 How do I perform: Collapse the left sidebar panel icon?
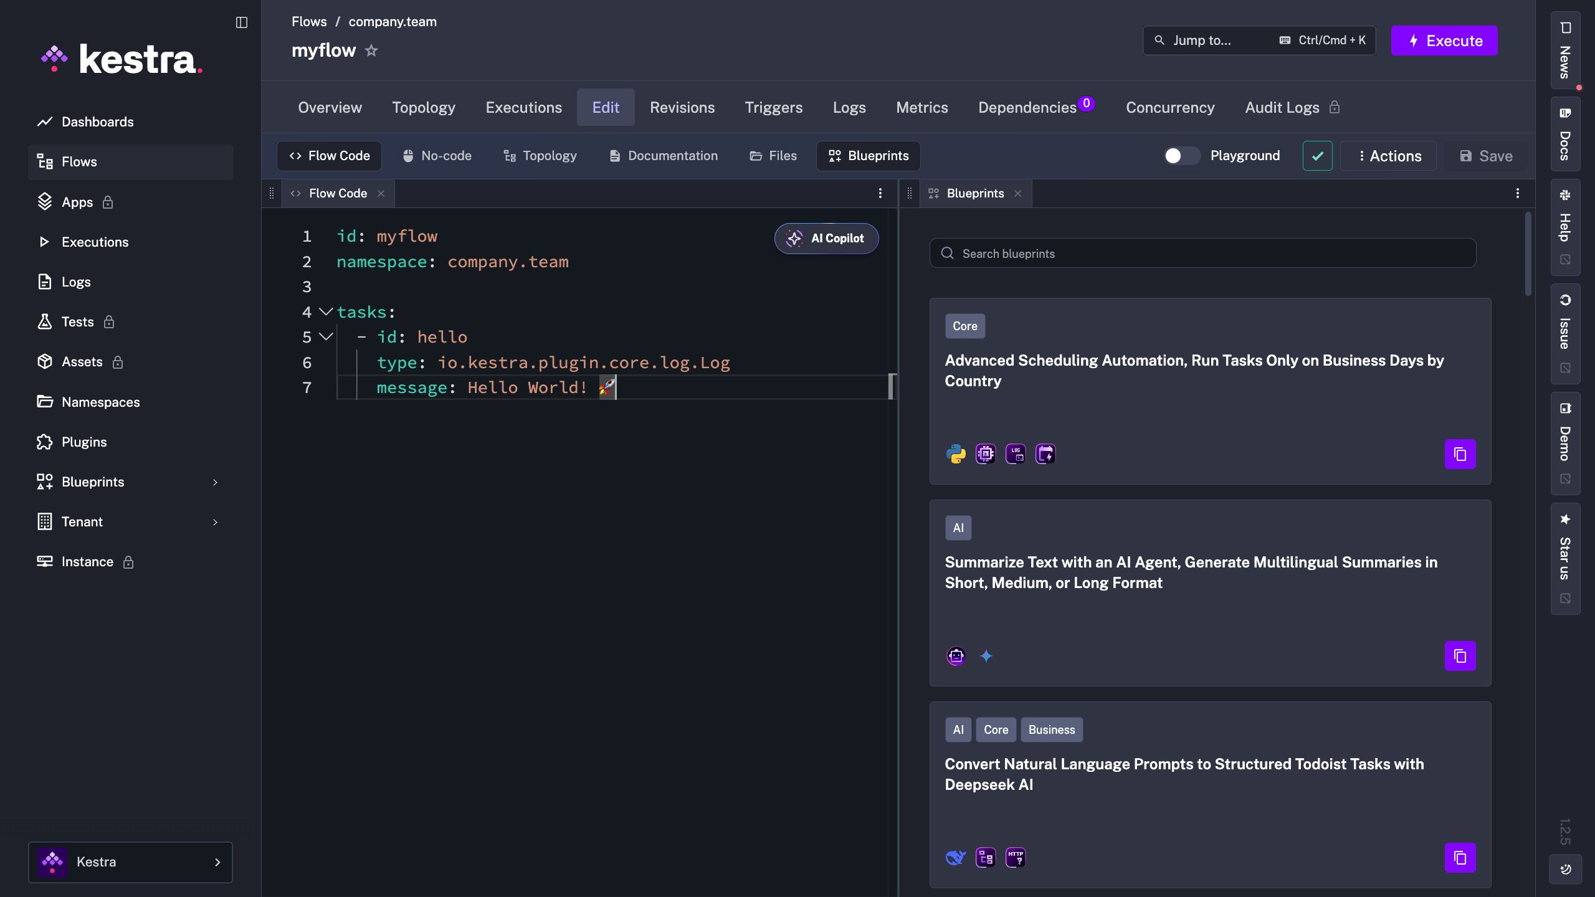242,22
